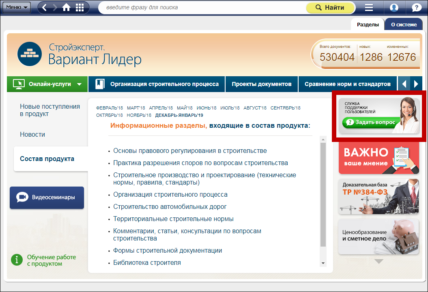Image resolution: width=428 pixels, height=292 pixels.
Task: Click the green info icon for product training
Action: coord(17,260)
